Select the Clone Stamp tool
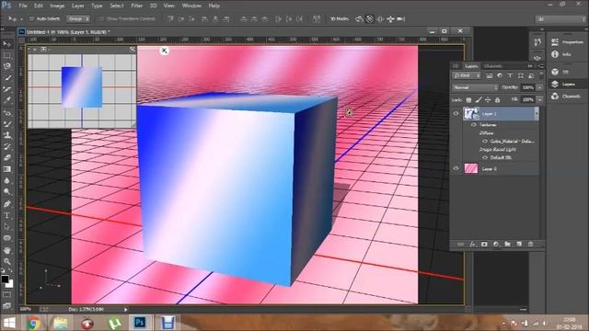This screenshot has width=589, height=331. click(x=6, y=135)
